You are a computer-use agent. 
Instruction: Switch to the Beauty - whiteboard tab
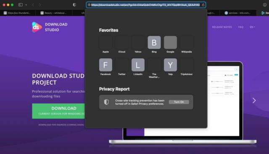[x=54, y=13]
